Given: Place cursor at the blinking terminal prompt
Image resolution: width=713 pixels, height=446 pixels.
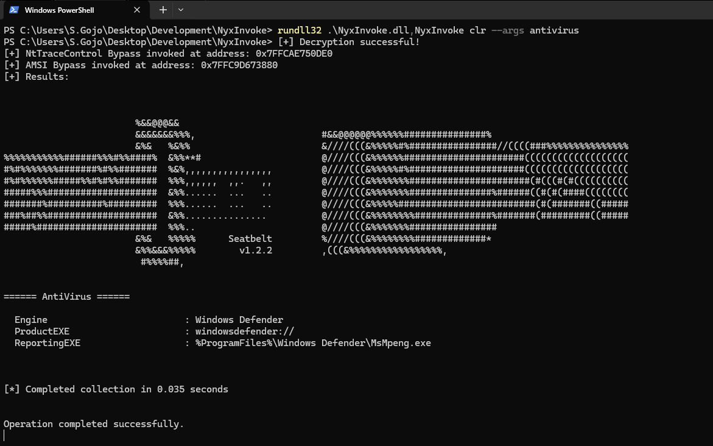Looking at the screenshot, I should 4,435.
